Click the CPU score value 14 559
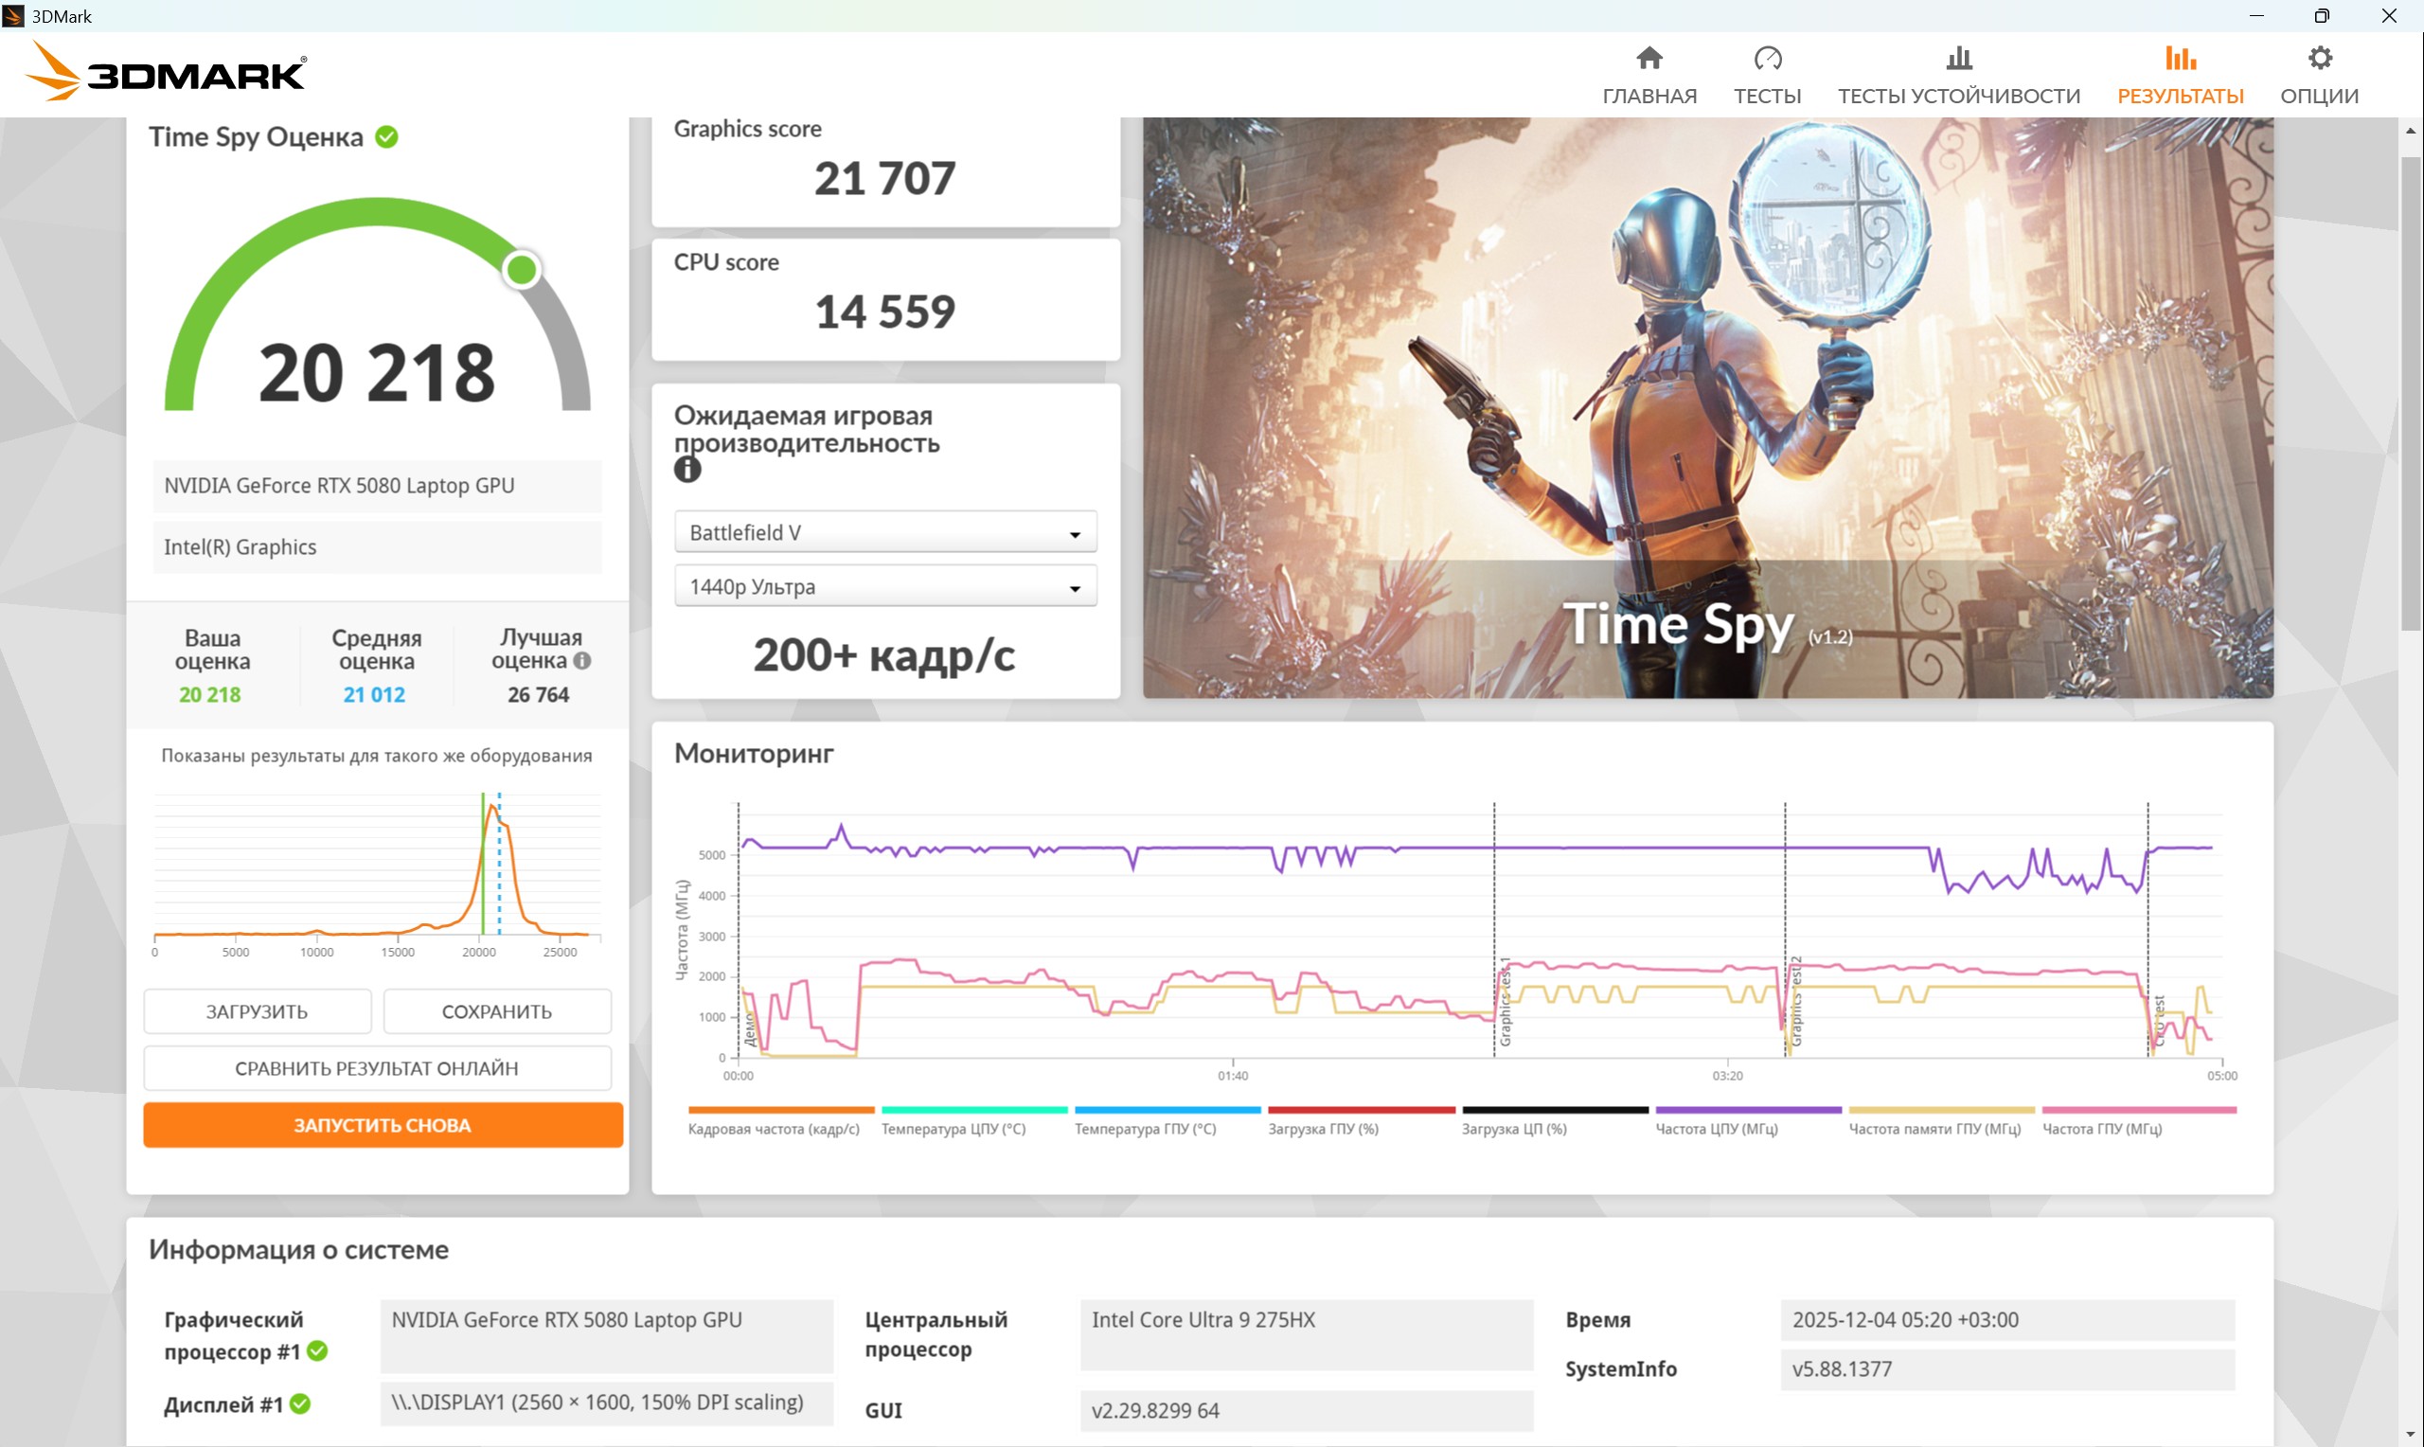Viewport: 2424px width, 1447px height. [x=885, y=312]
